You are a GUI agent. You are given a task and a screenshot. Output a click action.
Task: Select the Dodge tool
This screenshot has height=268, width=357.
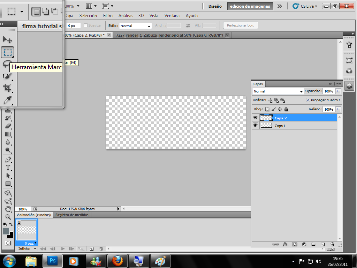(8, 150)
